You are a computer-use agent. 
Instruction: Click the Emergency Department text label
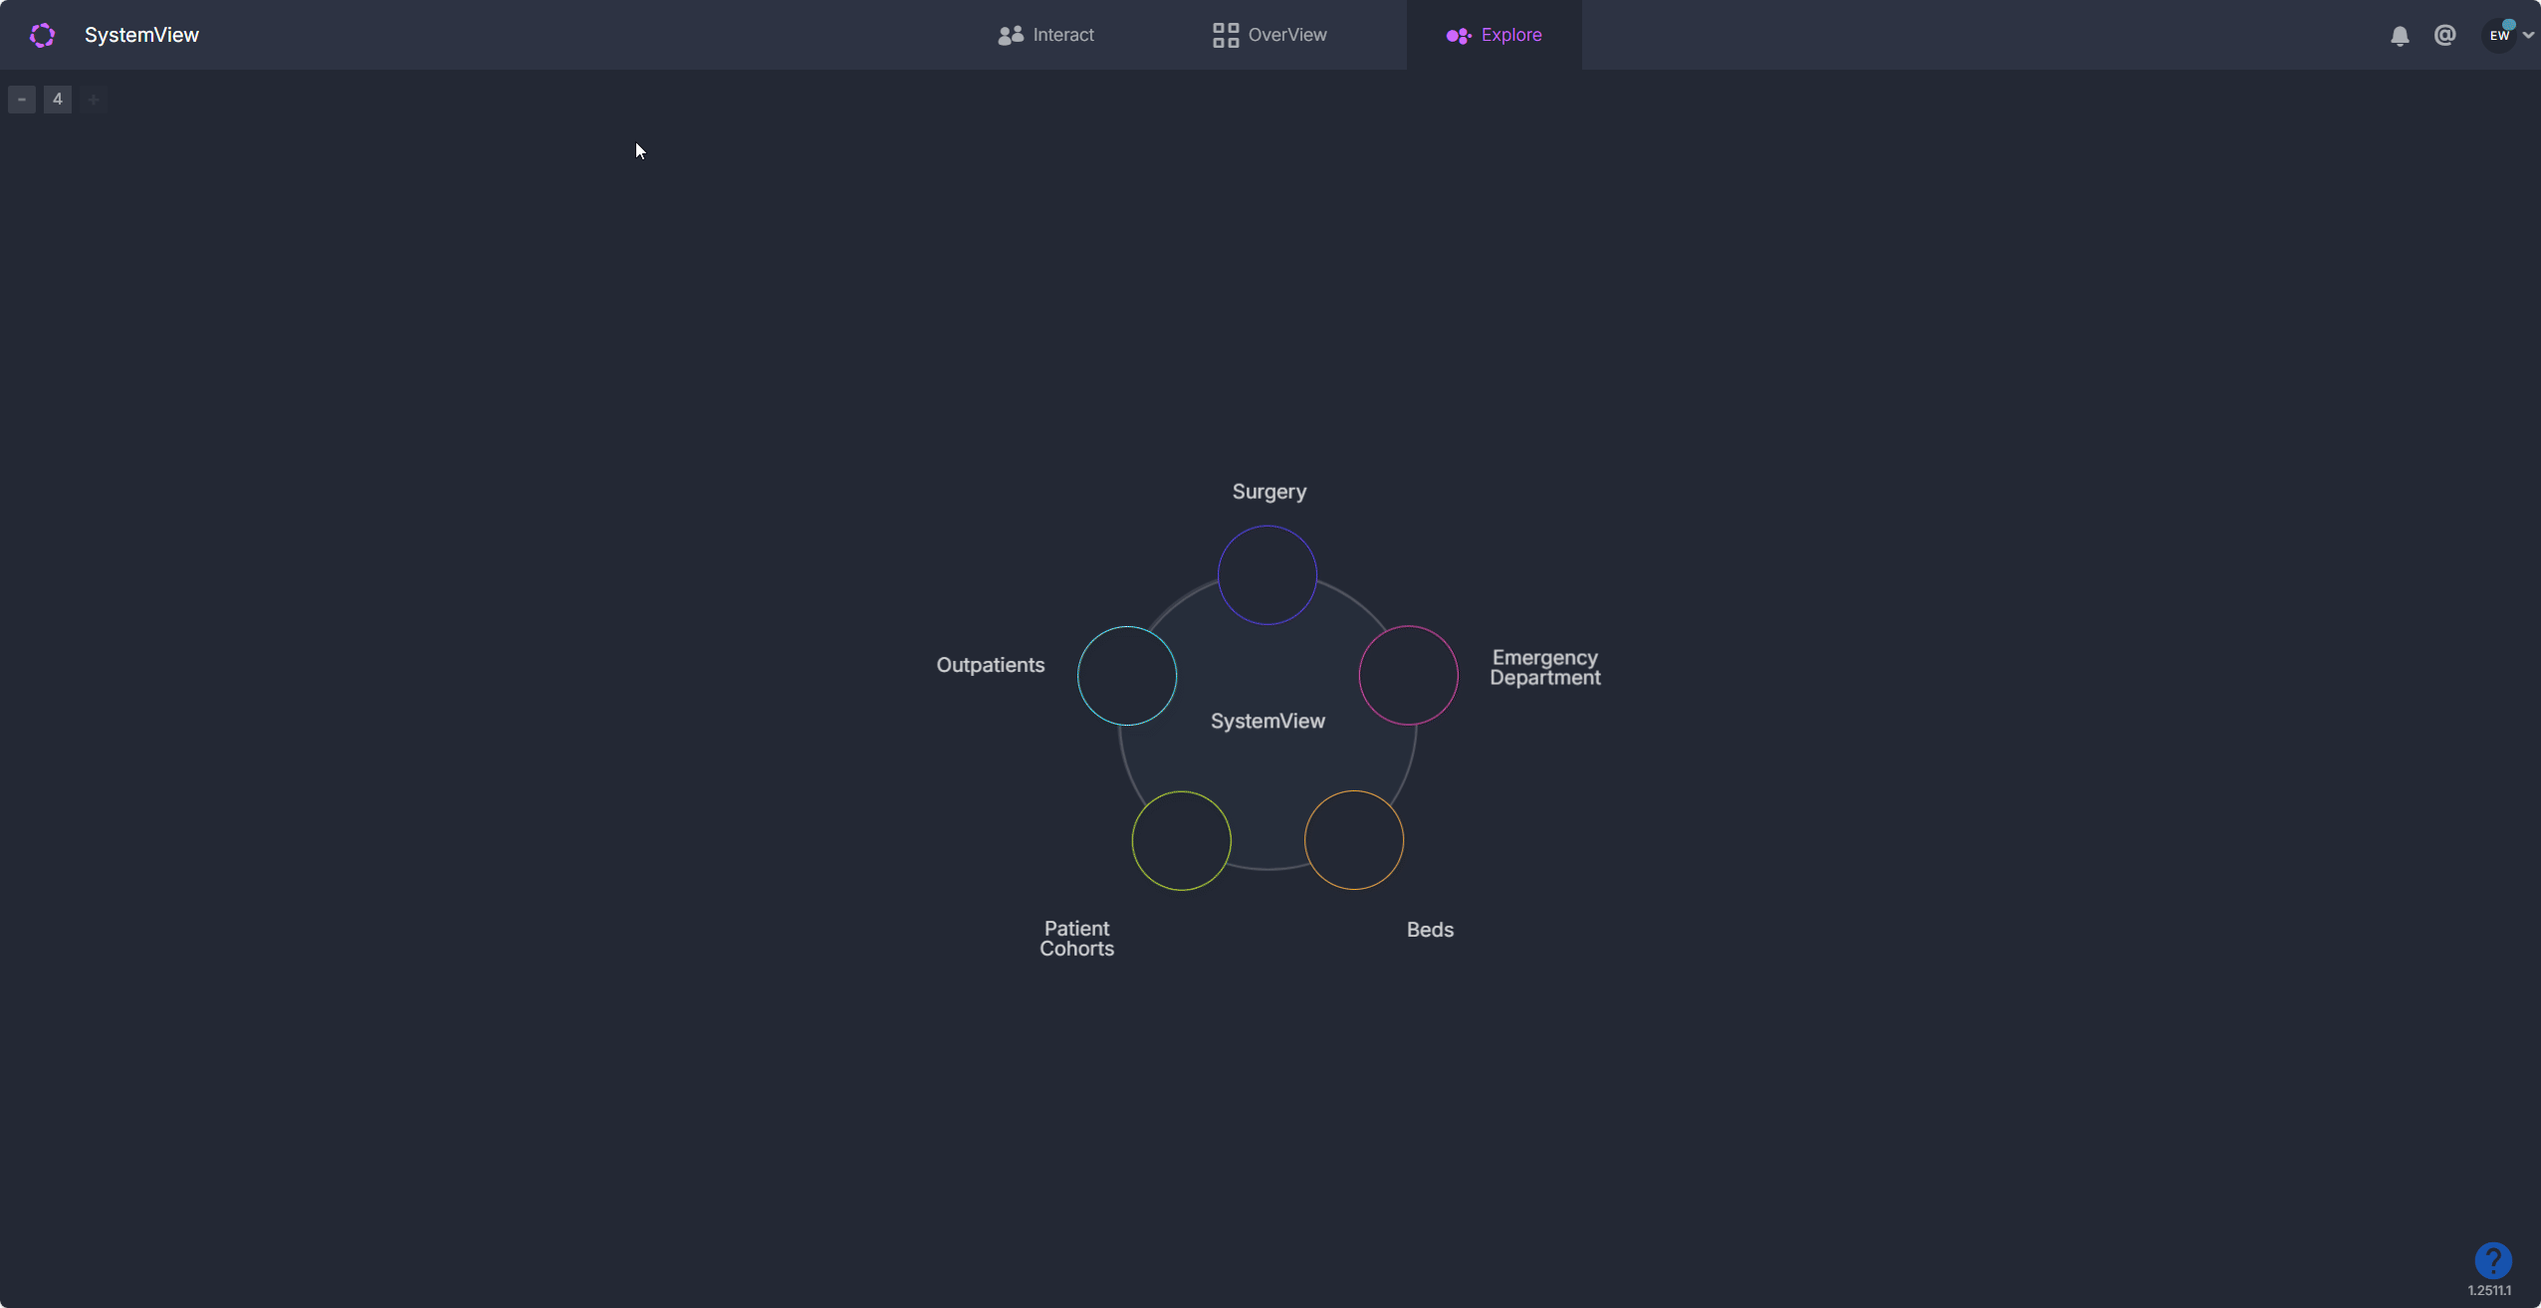point(1544,667)
